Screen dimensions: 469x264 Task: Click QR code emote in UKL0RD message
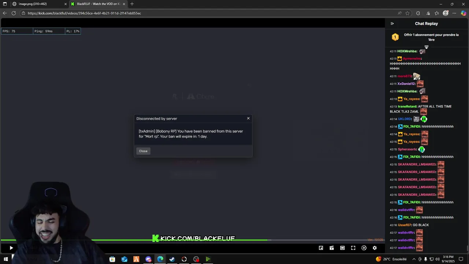tap(416, 119)
